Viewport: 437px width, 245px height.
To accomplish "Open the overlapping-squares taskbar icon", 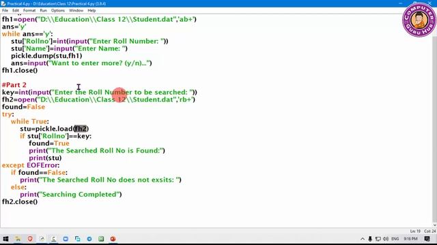I will pyautogui.click(x=77, y=239).
